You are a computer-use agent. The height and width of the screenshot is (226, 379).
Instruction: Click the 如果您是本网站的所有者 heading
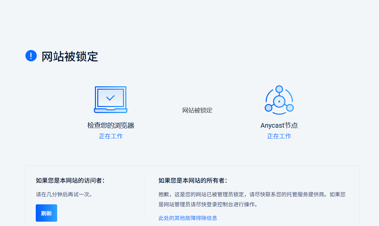click(x=193, y=181)
